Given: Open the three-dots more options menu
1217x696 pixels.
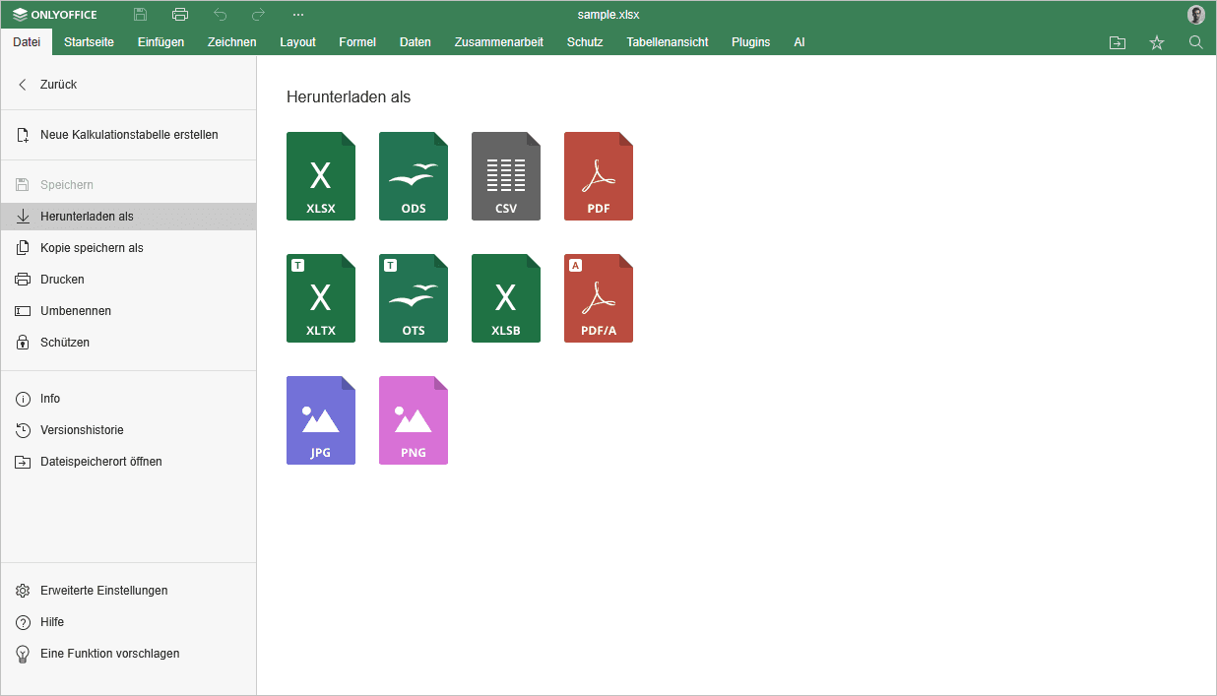Looking at the screenshot, I should pyautogui.click(x=298, y=15).
